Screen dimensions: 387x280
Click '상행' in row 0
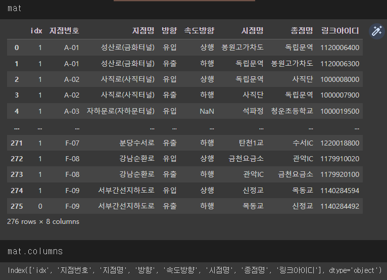[x=207, y=48]
